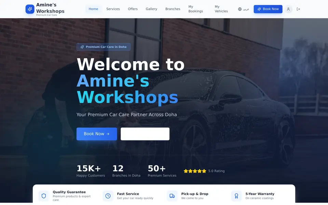Click the "Quality Guarantee" title
Image resolution: width=328 pixels, height=205 pixels.
coord(69,192)
